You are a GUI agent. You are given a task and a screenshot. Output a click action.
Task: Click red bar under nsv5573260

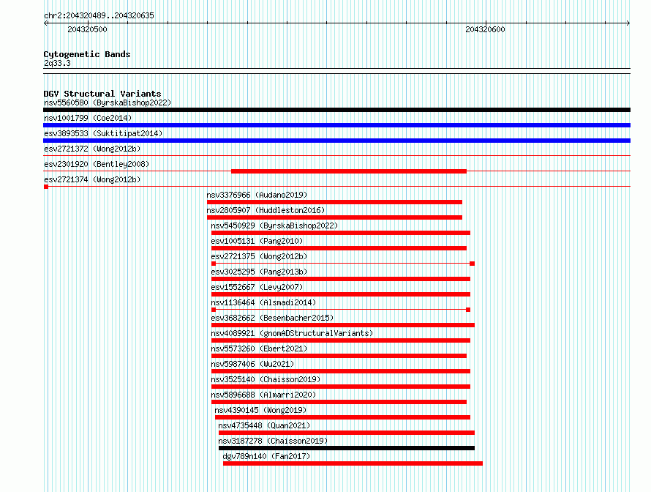click(x=339, y=356)
